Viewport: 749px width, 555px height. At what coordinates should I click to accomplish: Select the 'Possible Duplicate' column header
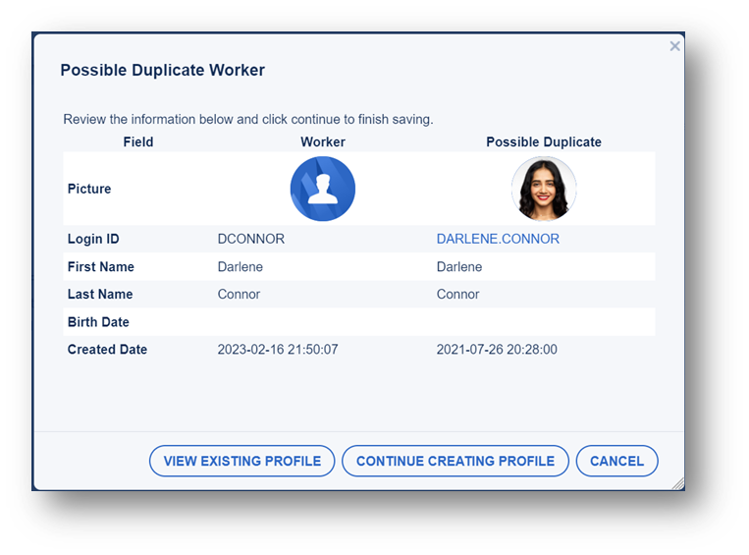click(x=543, y=141)
